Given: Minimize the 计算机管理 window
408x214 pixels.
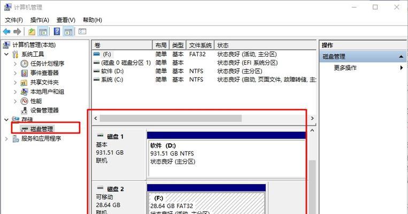Looking at the screenshot, I should coord(355,7).
